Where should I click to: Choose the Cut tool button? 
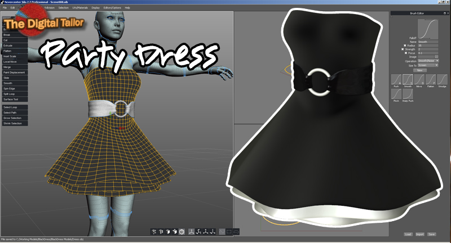click(15, 40)
